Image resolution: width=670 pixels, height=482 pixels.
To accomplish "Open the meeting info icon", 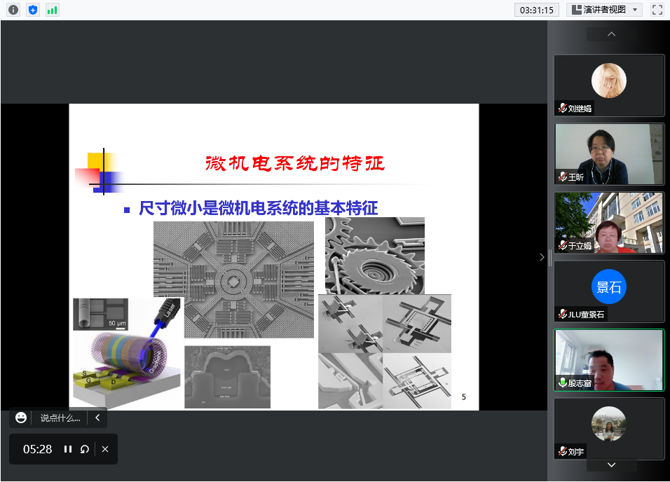I will [x=13, y=10].
